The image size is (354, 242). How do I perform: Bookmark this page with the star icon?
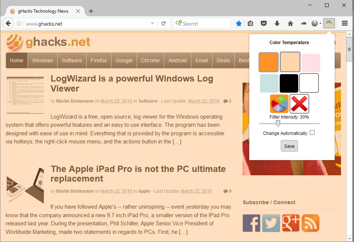(238, 23)
